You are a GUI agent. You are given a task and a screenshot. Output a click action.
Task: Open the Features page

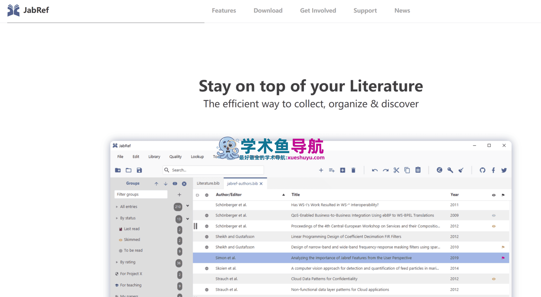[x=224, y=11]
